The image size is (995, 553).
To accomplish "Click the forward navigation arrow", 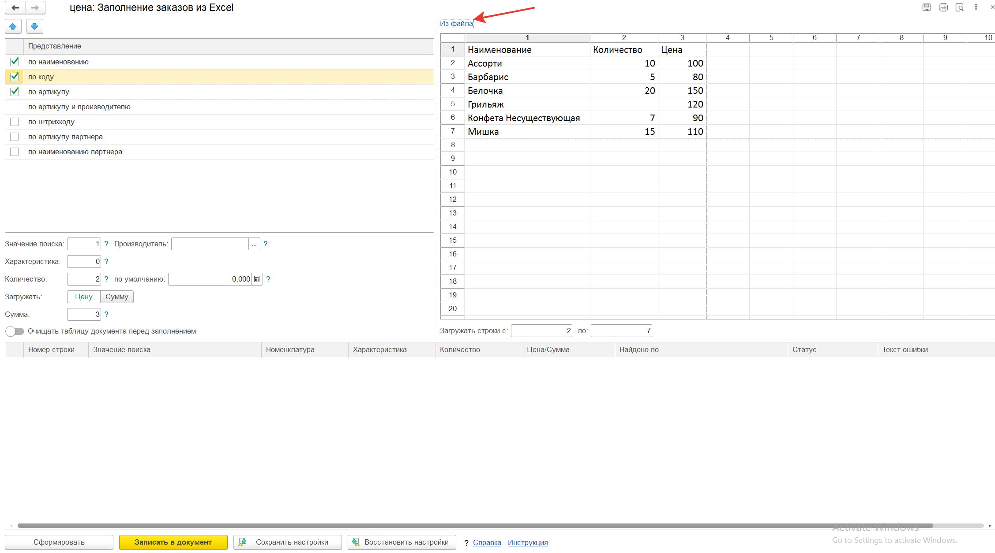I will (35, 7).
